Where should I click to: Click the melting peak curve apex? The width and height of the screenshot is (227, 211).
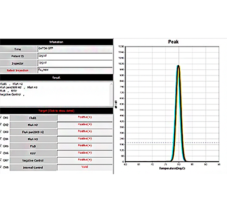178,66
